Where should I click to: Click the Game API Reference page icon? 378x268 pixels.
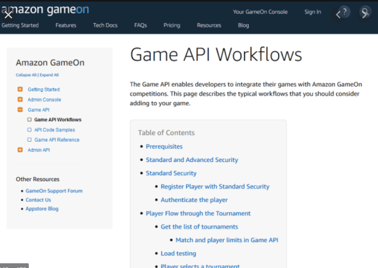pyautogui.click(x=30, y=139)
